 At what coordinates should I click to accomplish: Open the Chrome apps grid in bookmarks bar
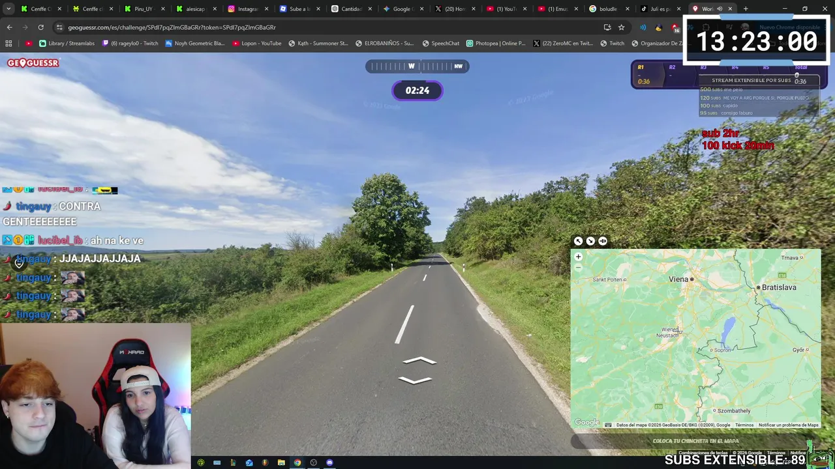pos(8,44)
